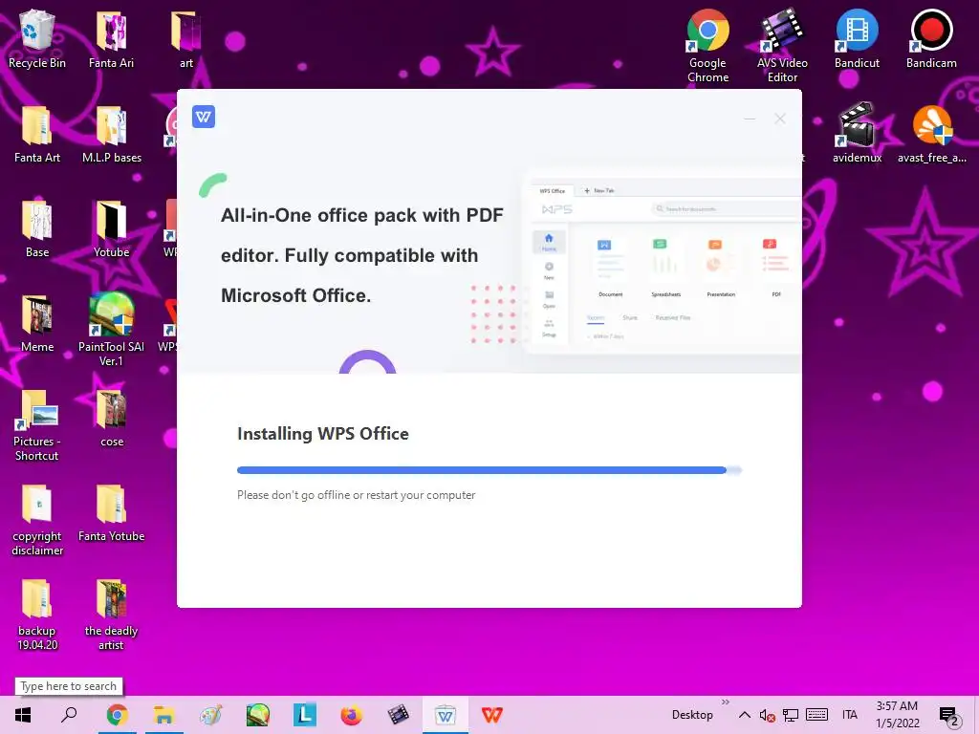
Task: Open File Explorer from the taskbar
Action: point(163,715)
